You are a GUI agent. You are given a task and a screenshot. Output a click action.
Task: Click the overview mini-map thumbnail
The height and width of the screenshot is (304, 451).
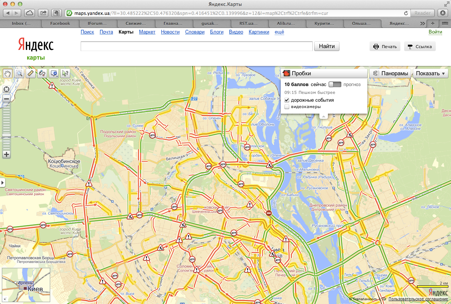click(x=26, y=285)
